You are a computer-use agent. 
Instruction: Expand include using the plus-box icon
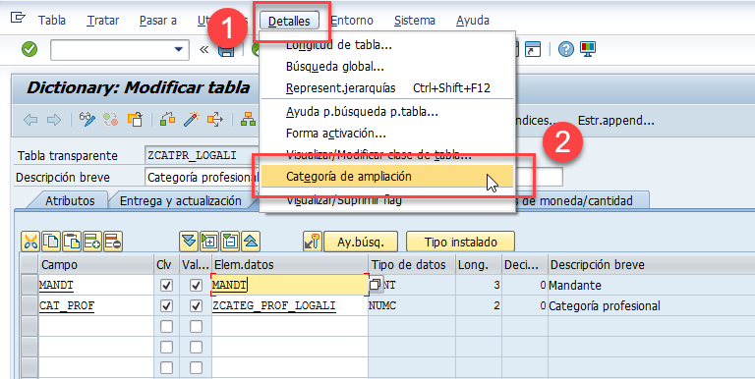pos(209,242)
